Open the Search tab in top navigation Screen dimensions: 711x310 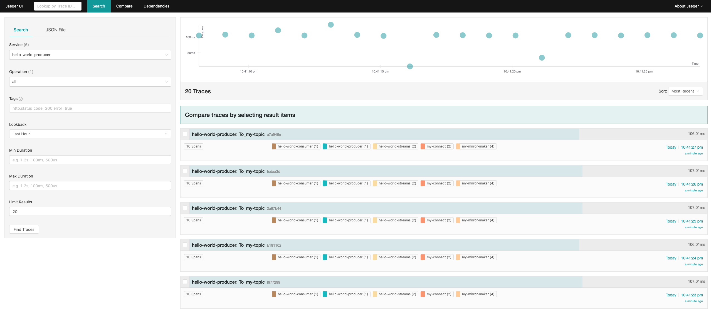(x=99, y=6)
